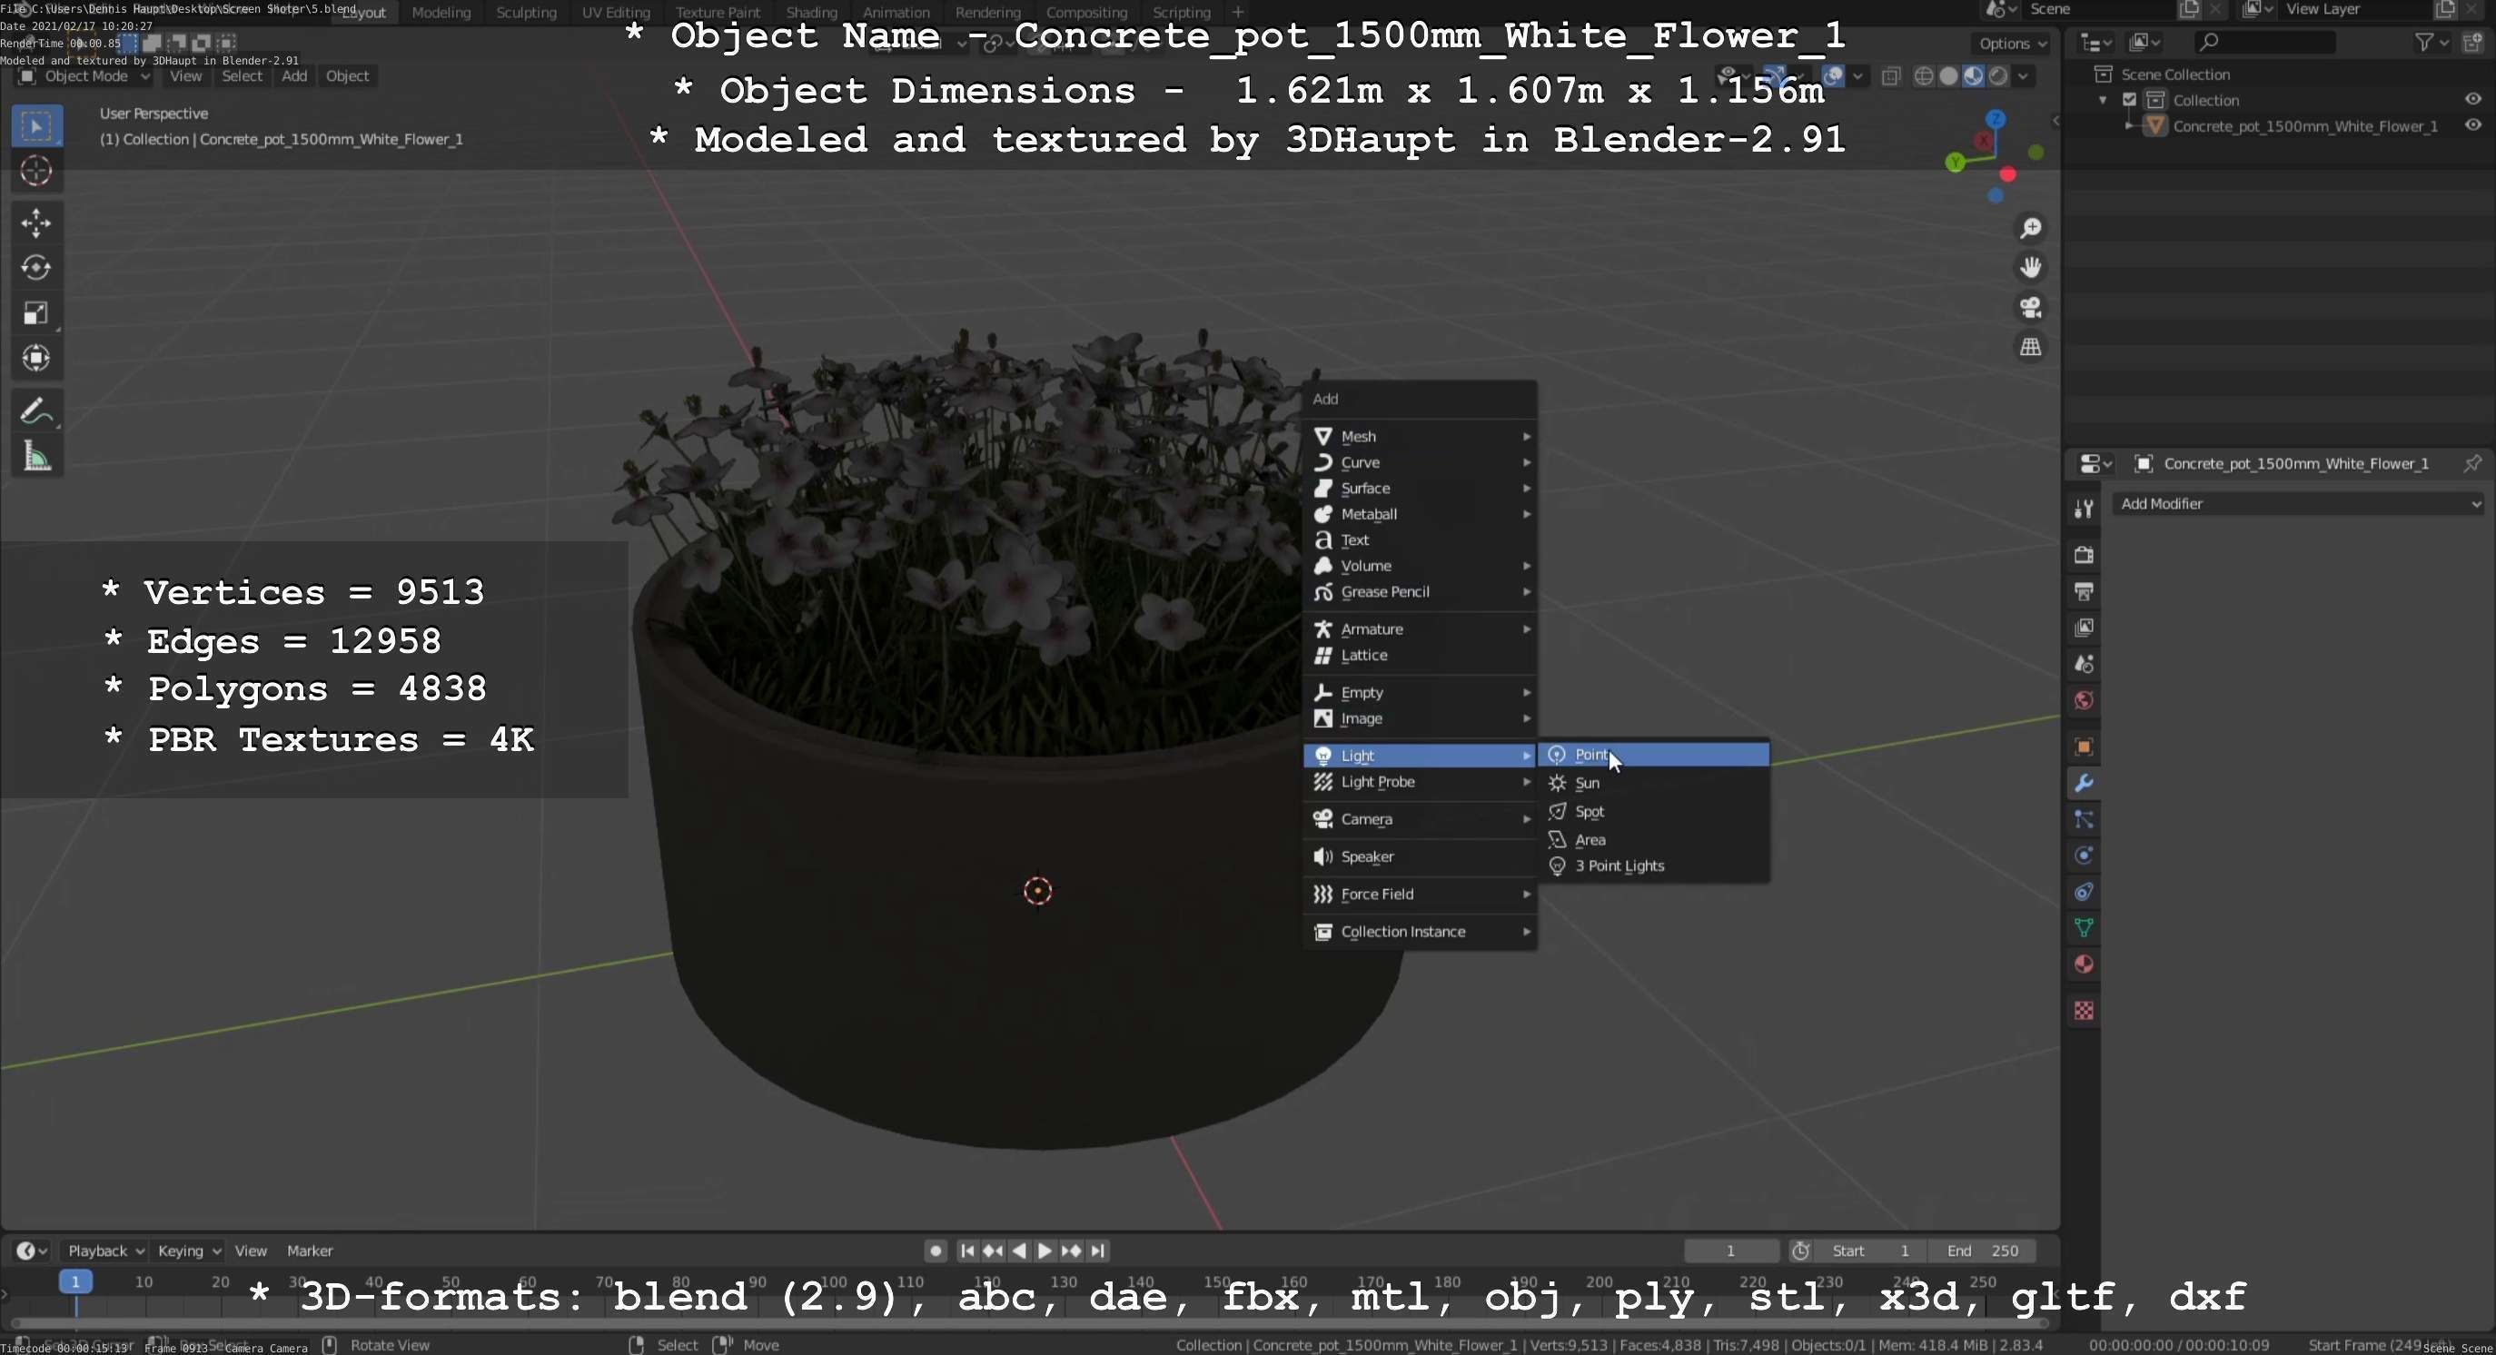Screen dimensions: 2496x1355
Task: Switch to Solid viewport shading
Action: coord(1948,76)
